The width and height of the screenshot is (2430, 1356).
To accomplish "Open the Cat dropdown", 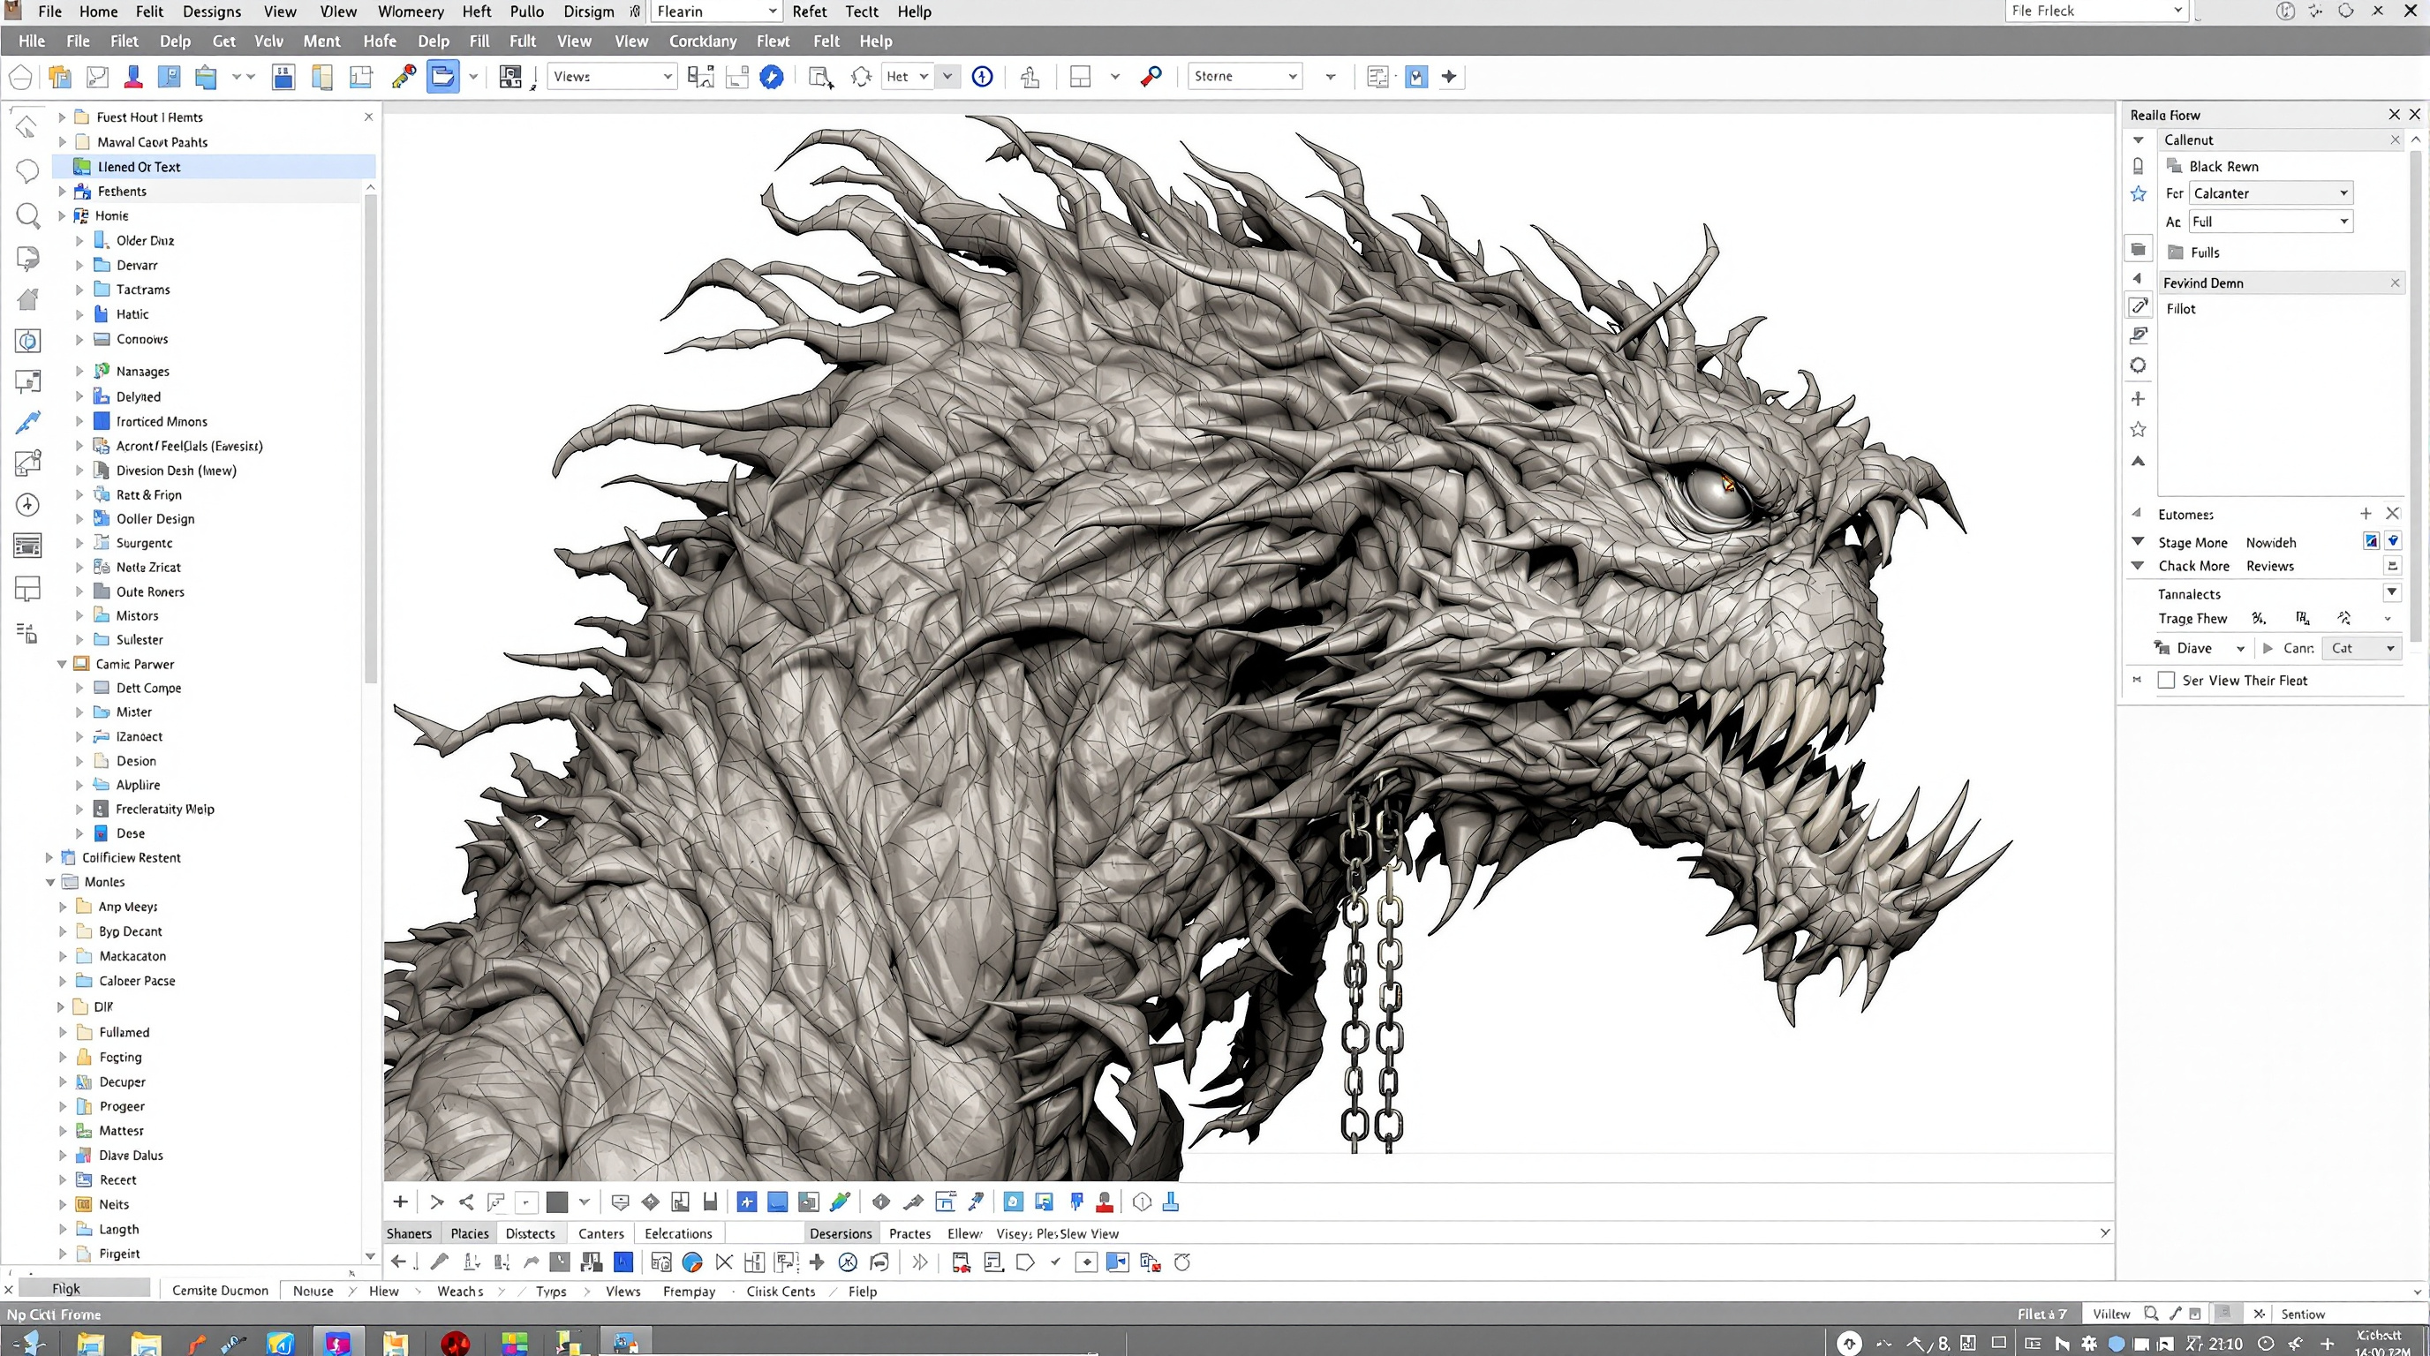I will pyautogui.click(x=2362, y=648).
